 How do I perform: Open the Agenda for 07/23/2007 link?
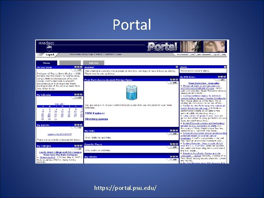coord(60,134)
